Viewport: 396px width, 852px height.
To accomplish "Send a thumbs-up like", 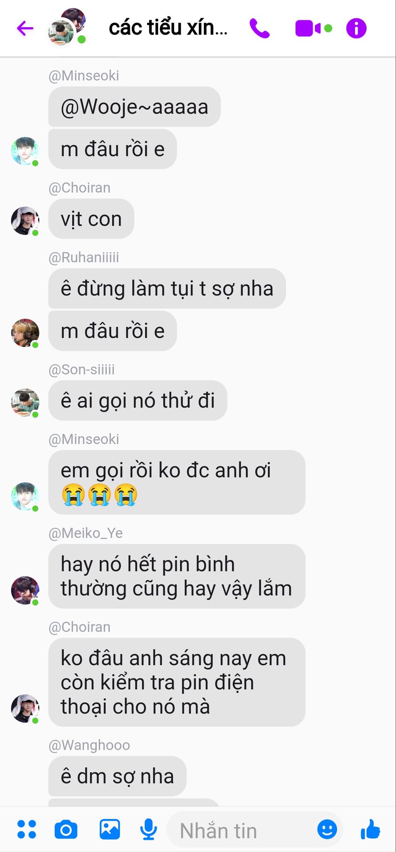I will (x=370, y=829).
